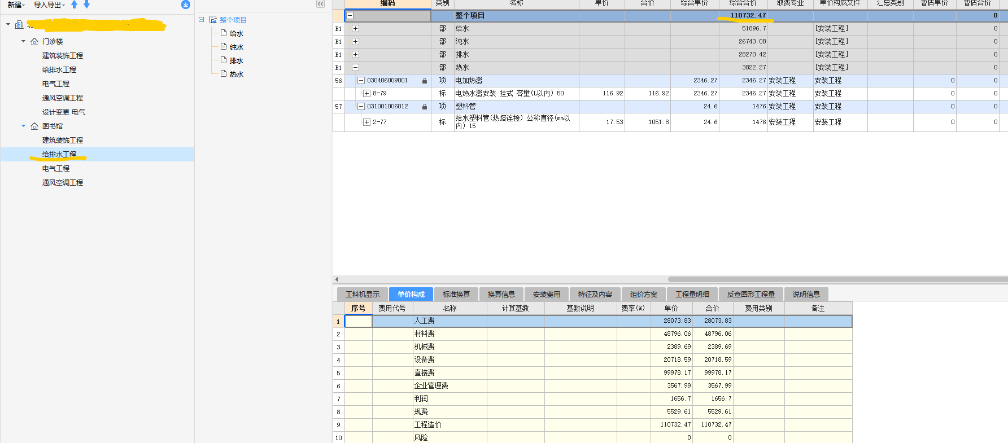This screenshot has width=1008, height=443.
Task: Click lock icon on row 031001006012
Action: tap(425, 107)
